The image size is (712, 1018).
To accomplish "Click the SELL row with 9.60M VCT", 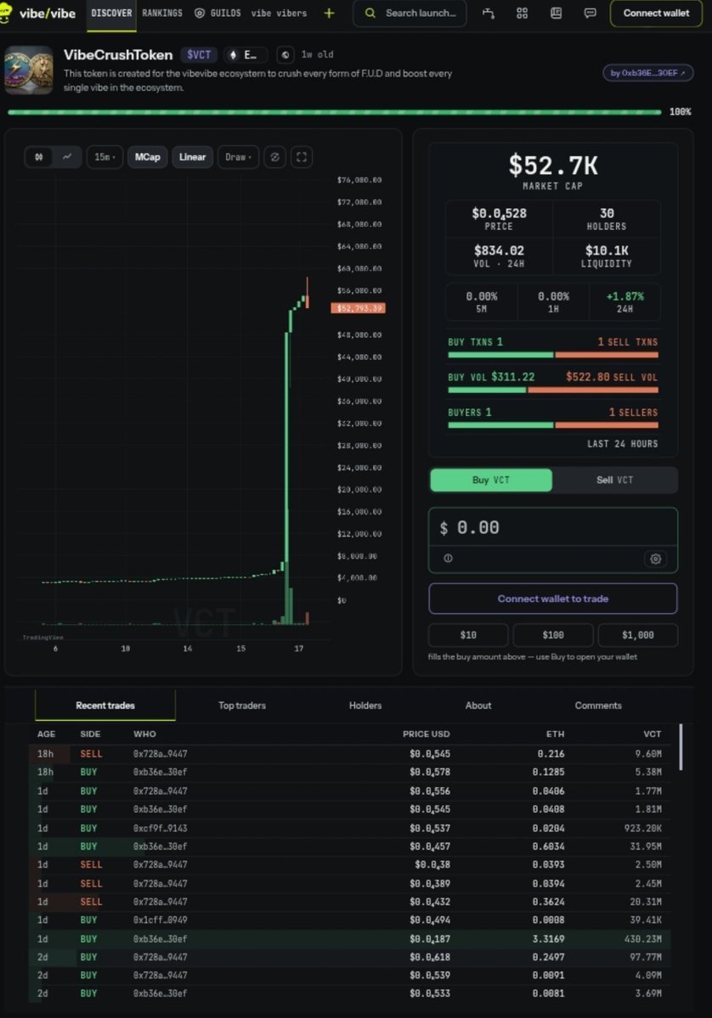I will [349, 754].
